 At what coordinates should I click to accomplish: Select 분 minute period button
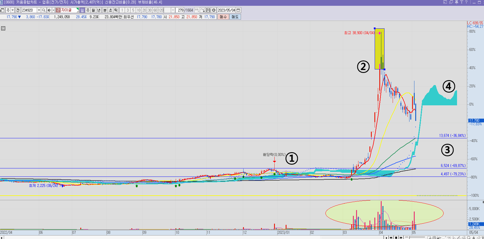(105, 10)
